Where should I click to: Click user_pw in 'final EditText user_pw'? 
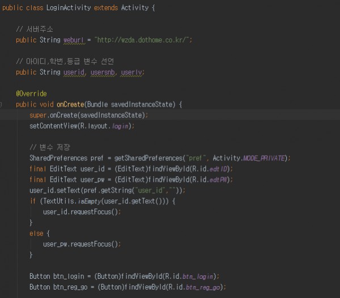point(92,180)
